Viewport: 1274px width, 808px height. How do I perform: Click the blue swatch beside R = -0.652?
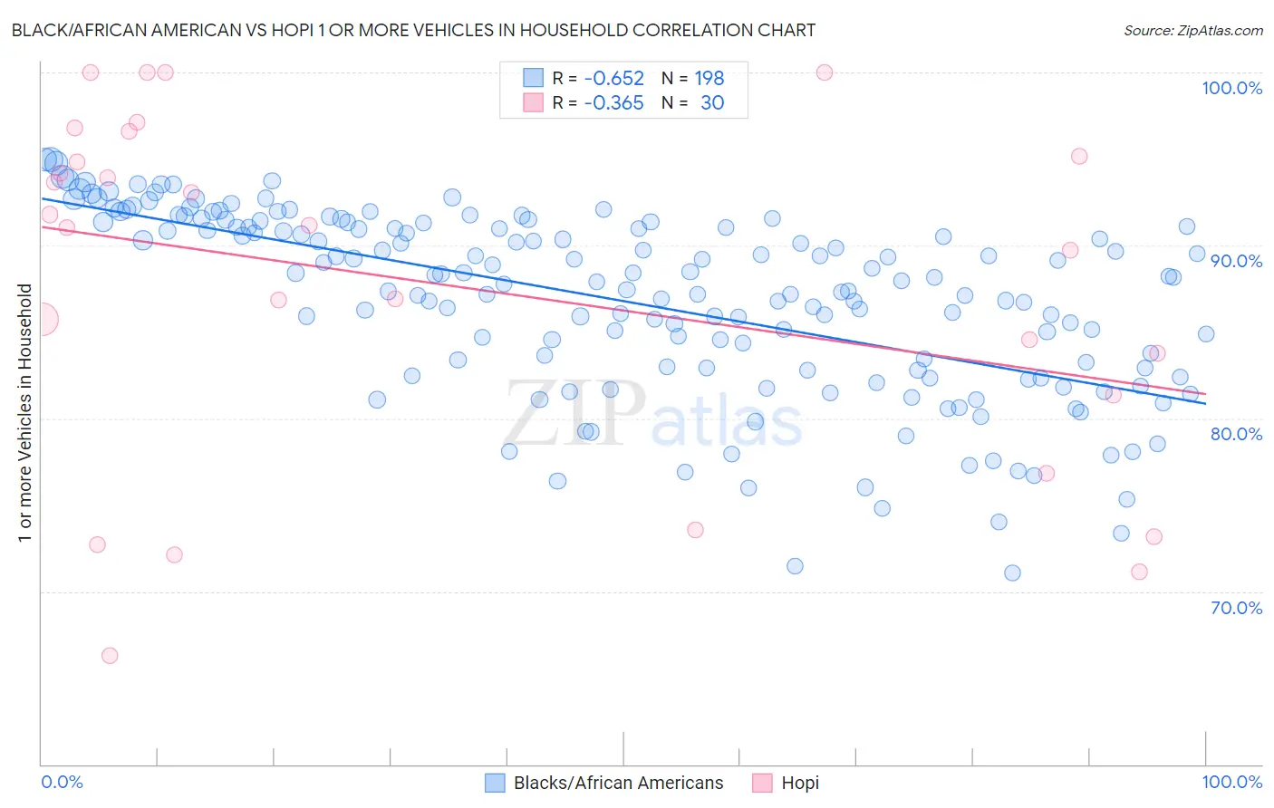[534, 78]
